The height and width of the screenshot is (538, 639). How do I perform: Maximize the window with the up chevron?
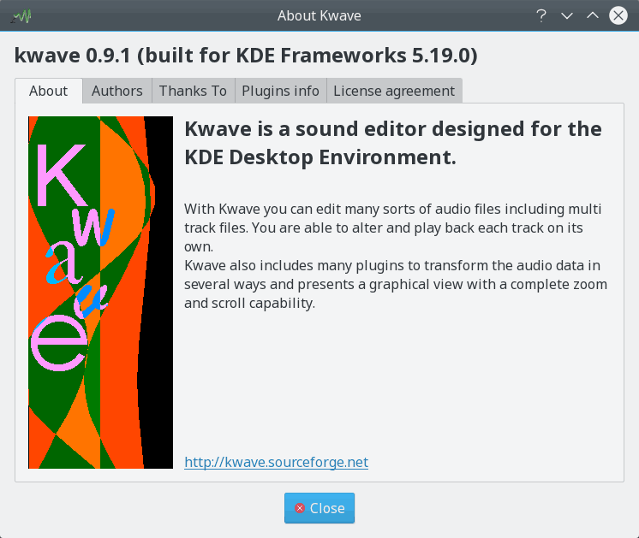tap(593, 16)
